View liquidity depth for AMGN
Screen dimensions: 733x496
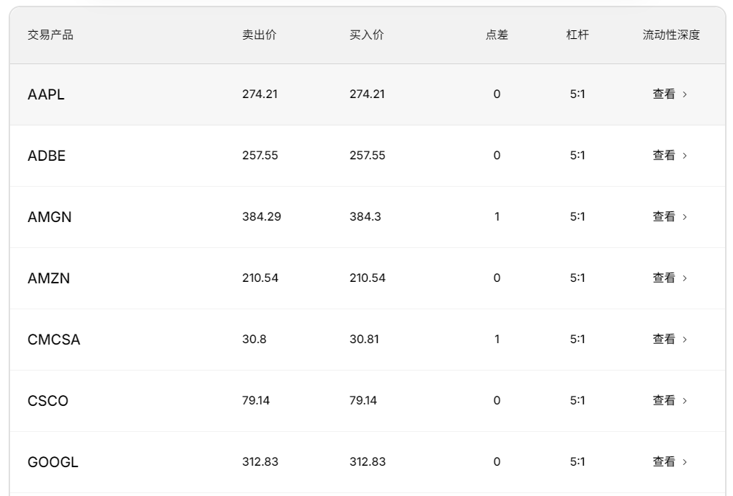click(669, 217)
